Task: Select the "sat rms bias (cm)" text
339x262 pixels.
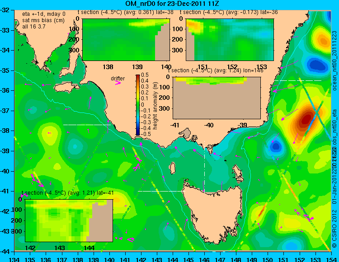Action: [x=43, y=20]
